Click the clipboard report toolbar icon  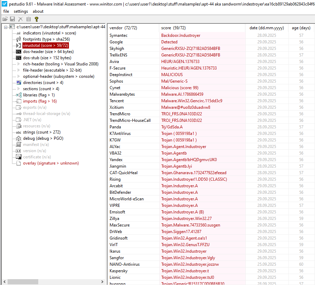pyautogui.click(x=29, y=19)
